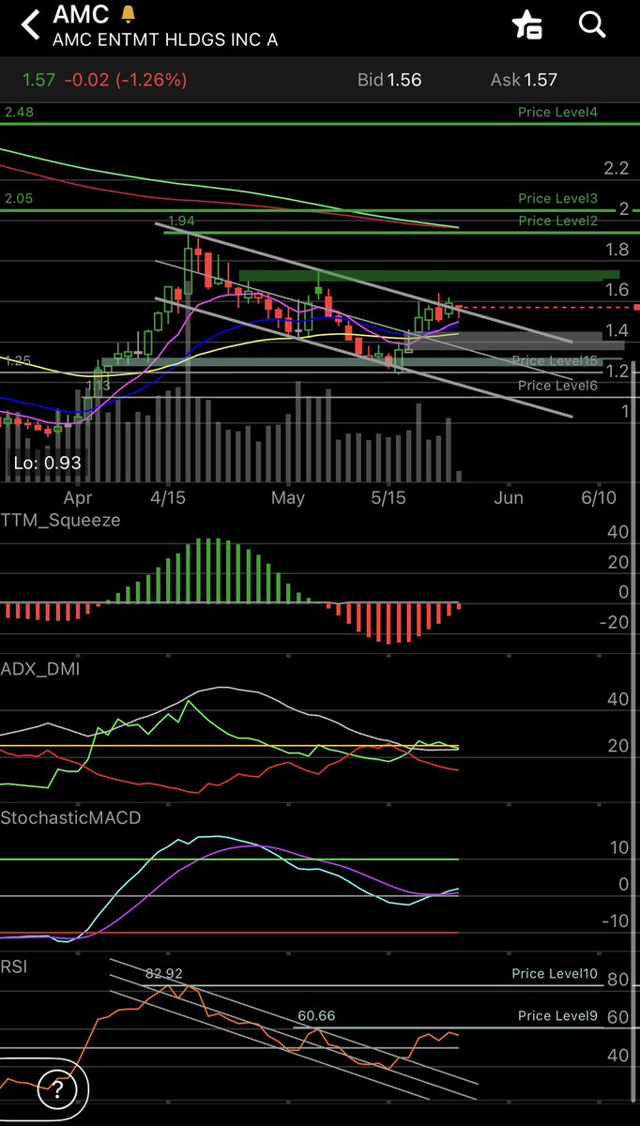Select the Price Level4 label
Screen dimensions: 640x1126
[557, 112]
